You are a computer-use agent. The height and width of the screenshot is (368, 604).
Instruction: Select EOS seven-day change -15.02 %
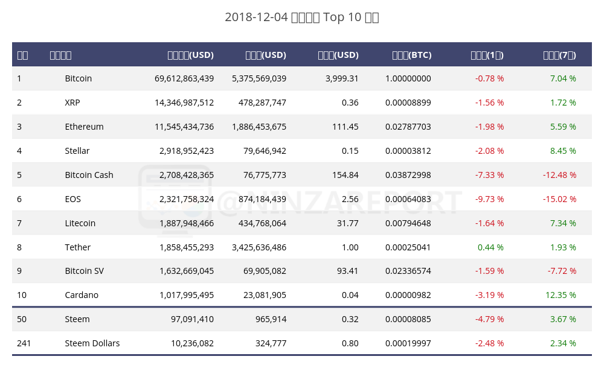(560, 199)
